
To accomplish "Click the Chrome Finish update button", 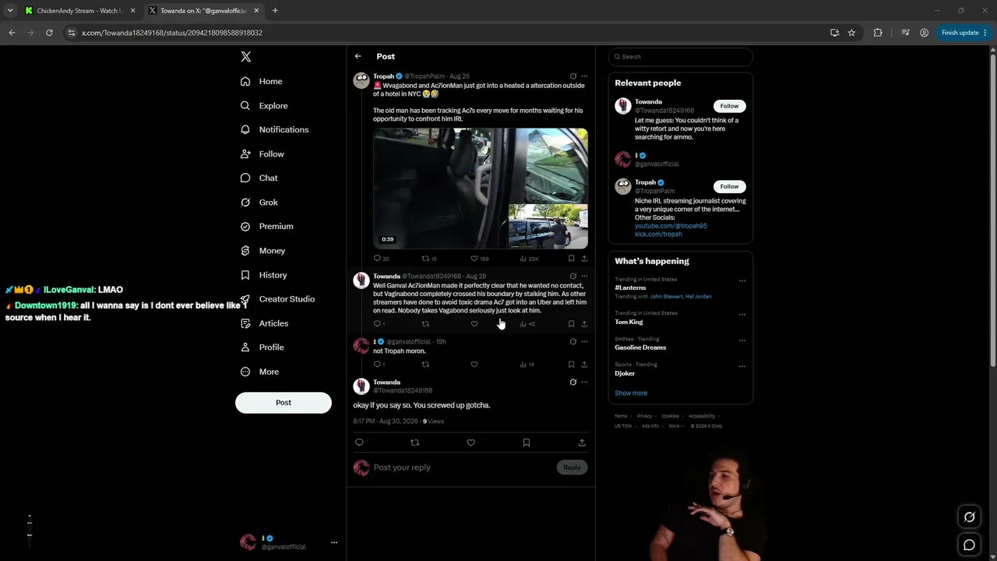I will (964, 33).
